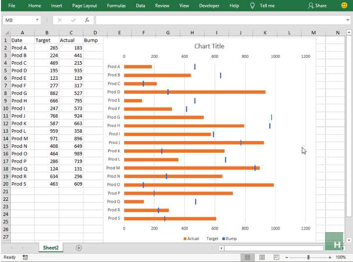Open the Name Box dropdown
353x262 pixels.
[37, 20]
